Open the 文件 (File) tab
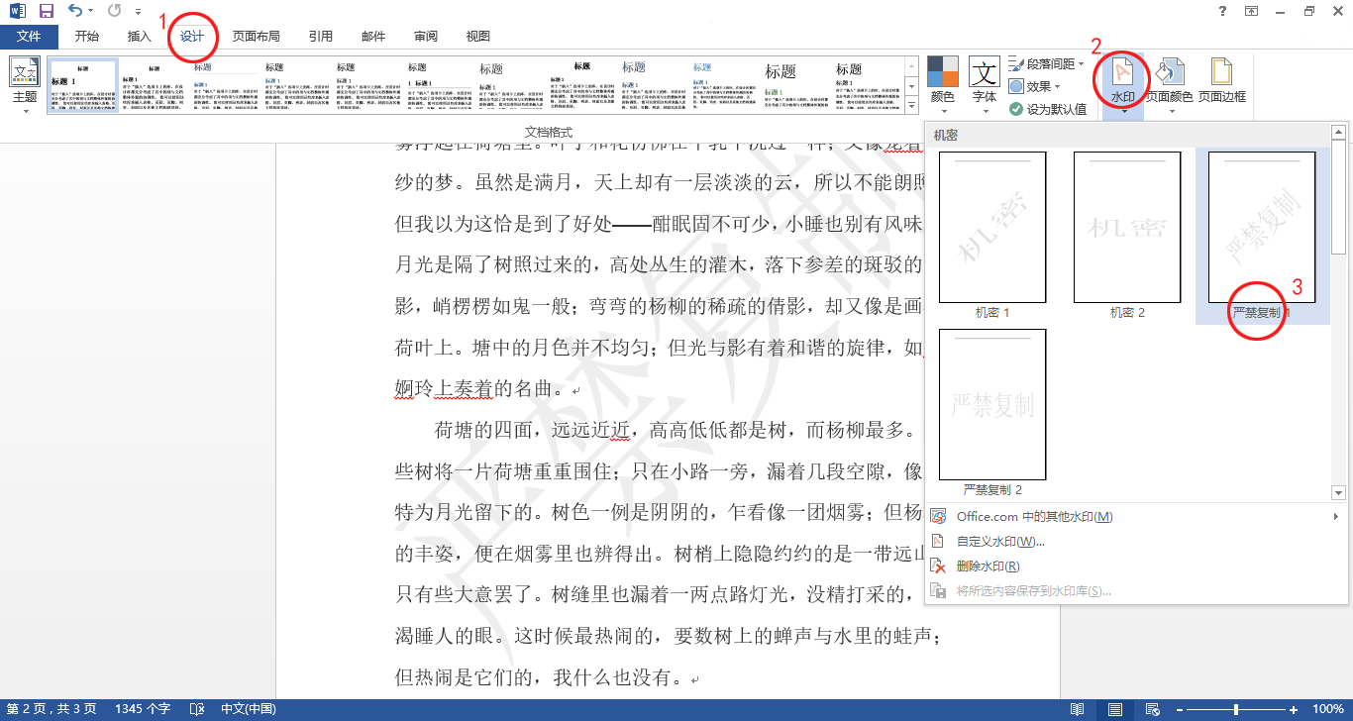 point(30,37)
